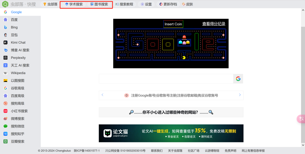This screenshot has width=305, height=154.
Task: Select 搜狗微信 WeChat icon
Action: (5, 126)
